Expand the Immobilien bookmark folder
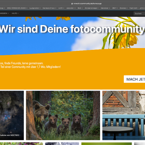 point(71,8)
